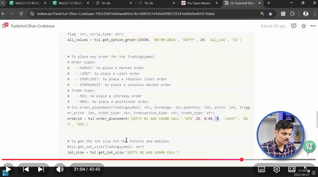Click the video progress scrubber handle
318x177 pixels.
[x=241, y=160]
